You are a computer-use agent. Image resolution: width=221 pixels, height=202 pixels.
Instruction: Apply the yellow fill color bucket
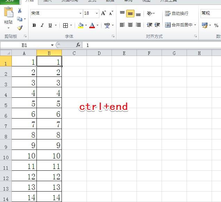81,25
